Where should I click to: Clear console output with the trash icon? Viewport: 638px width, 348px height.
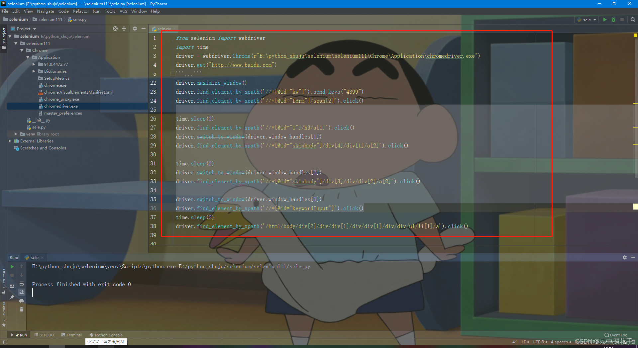coord(22,309)
